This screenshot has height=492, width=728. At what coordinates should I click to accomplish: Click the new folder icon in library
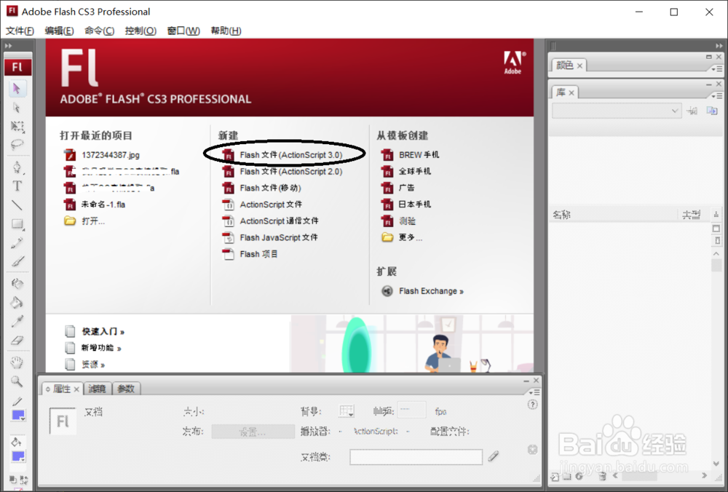(x=567, y=476)
